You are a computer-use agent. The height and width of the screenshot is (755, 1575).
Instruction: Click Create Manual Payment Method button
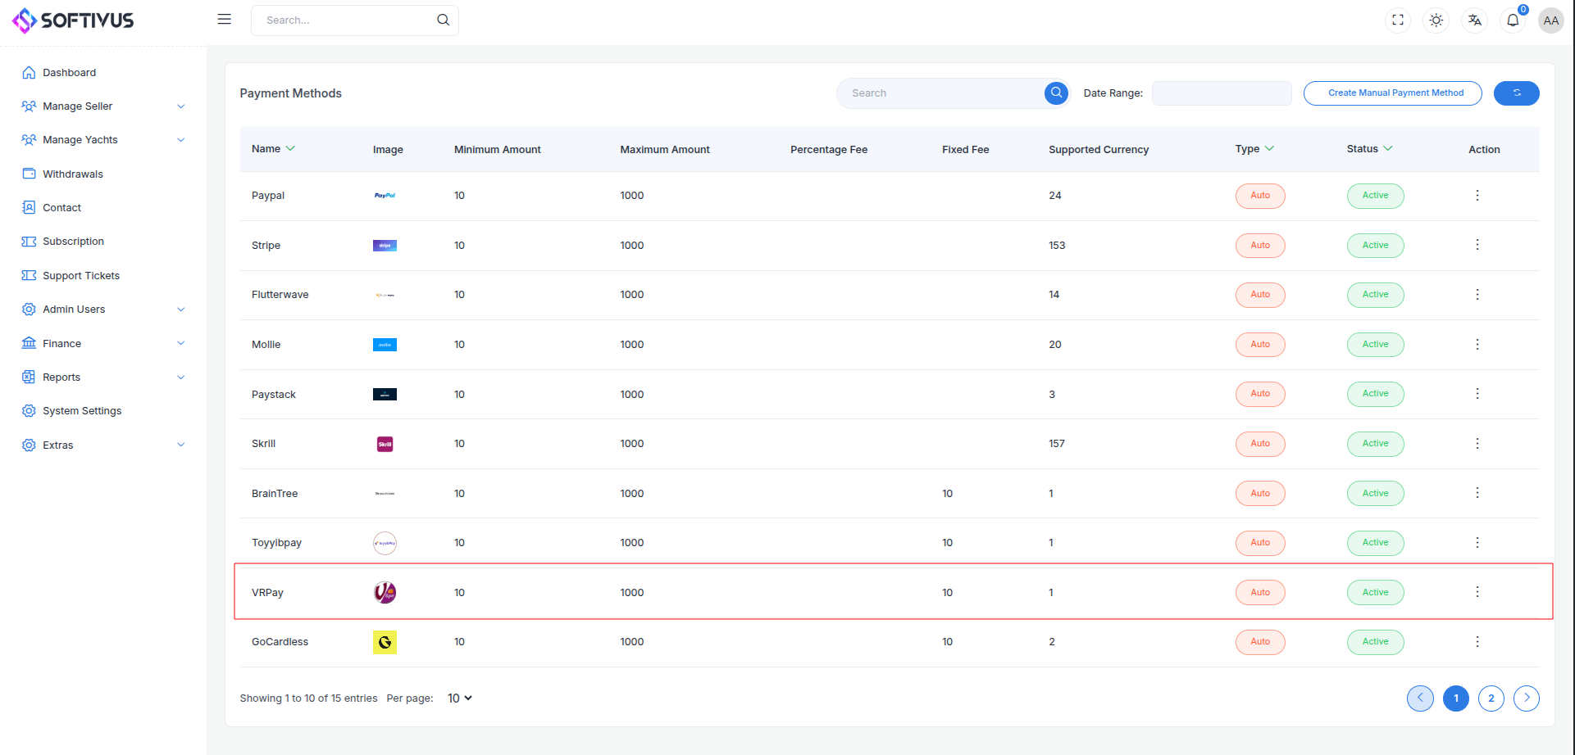pos(1393,93)
